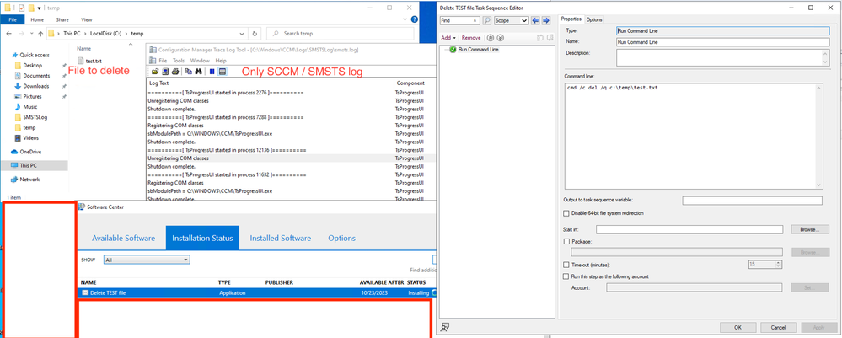This screenshot has width=842, height=338.
Task: Click the Back arrow in File Explorer
Action: click(9, 34)
